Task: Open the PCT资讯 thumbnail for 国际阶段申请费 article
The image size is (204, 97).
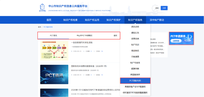Action: (x=54, y=74)
